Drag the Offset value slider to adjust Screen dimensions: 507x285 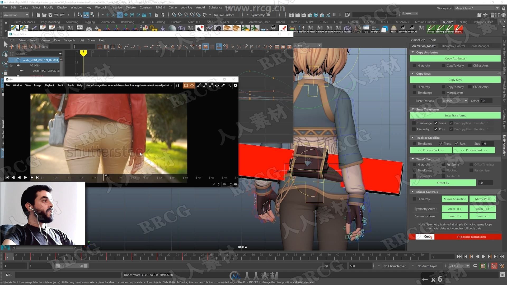487,101
